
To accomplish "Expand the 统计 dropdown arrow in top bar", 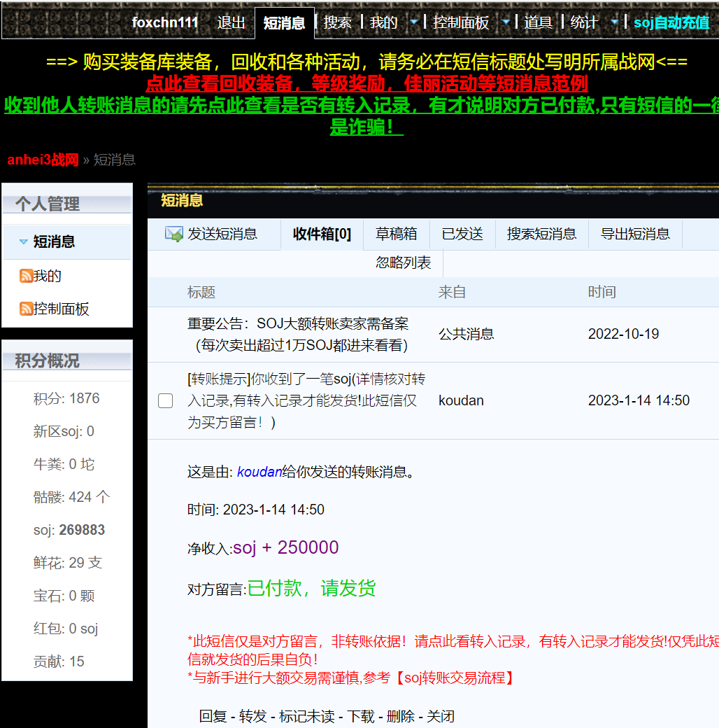I will [614, 22].
